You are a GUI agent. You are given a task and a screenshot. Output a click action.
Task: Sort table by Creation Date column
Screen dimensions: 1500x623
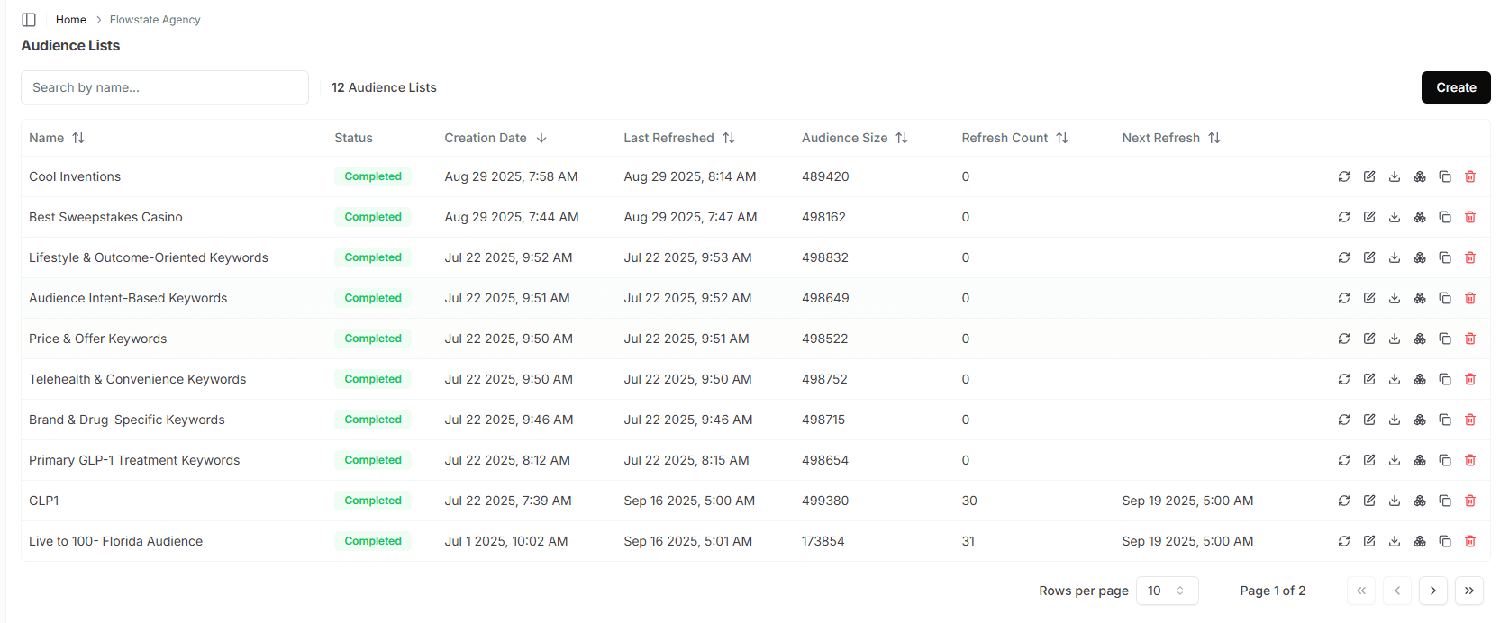(495, 138)
